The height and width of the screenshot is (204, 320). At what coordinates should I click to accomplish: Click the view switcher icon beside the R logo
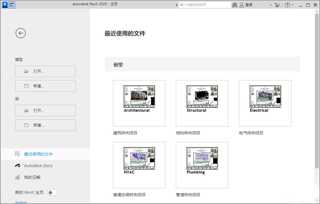tap(11, 5)
